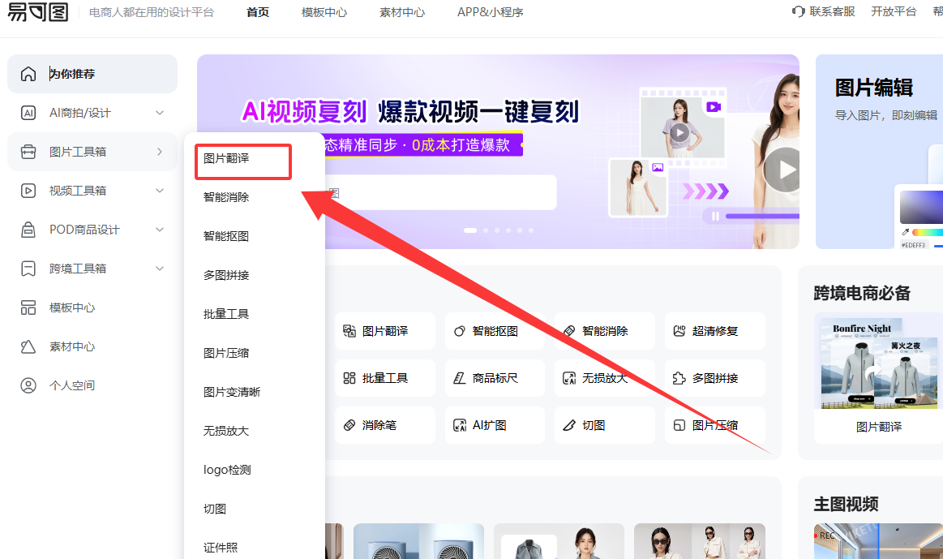Choose 智能消除 from the flyout menu
The height and width of the screenshot is (559, 943).
(226, 197)
